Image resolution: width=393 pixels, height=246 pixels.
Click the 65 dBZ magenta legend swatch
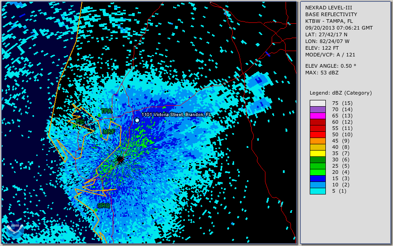tap(317, 116)
